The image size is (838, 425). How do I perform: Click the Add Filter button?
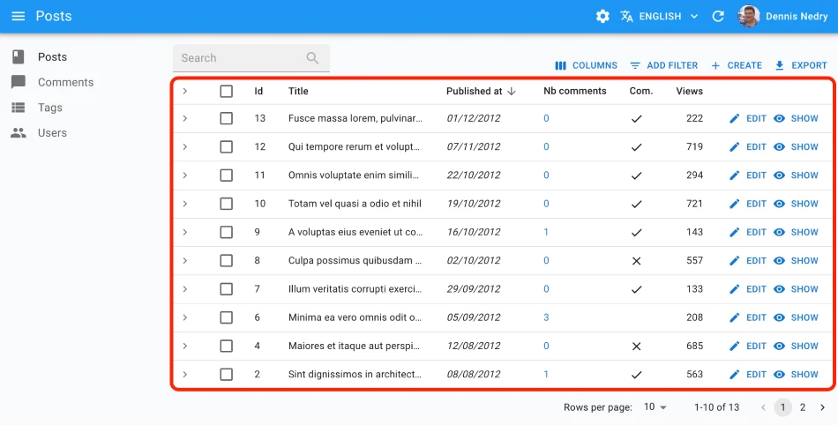point(663,65)
